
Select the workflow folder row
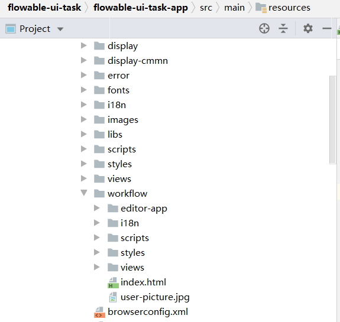click(x=128, y=194)
